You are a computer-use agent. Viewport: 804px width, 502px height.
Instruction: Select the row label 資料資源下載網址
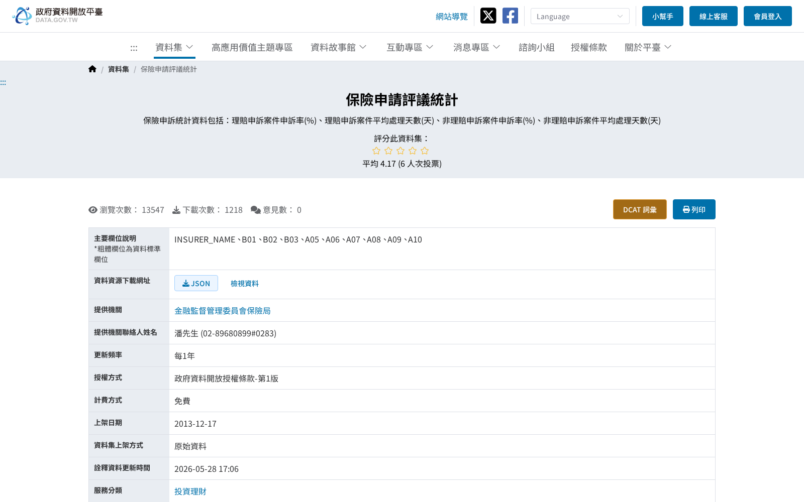(x=122, y=281)
